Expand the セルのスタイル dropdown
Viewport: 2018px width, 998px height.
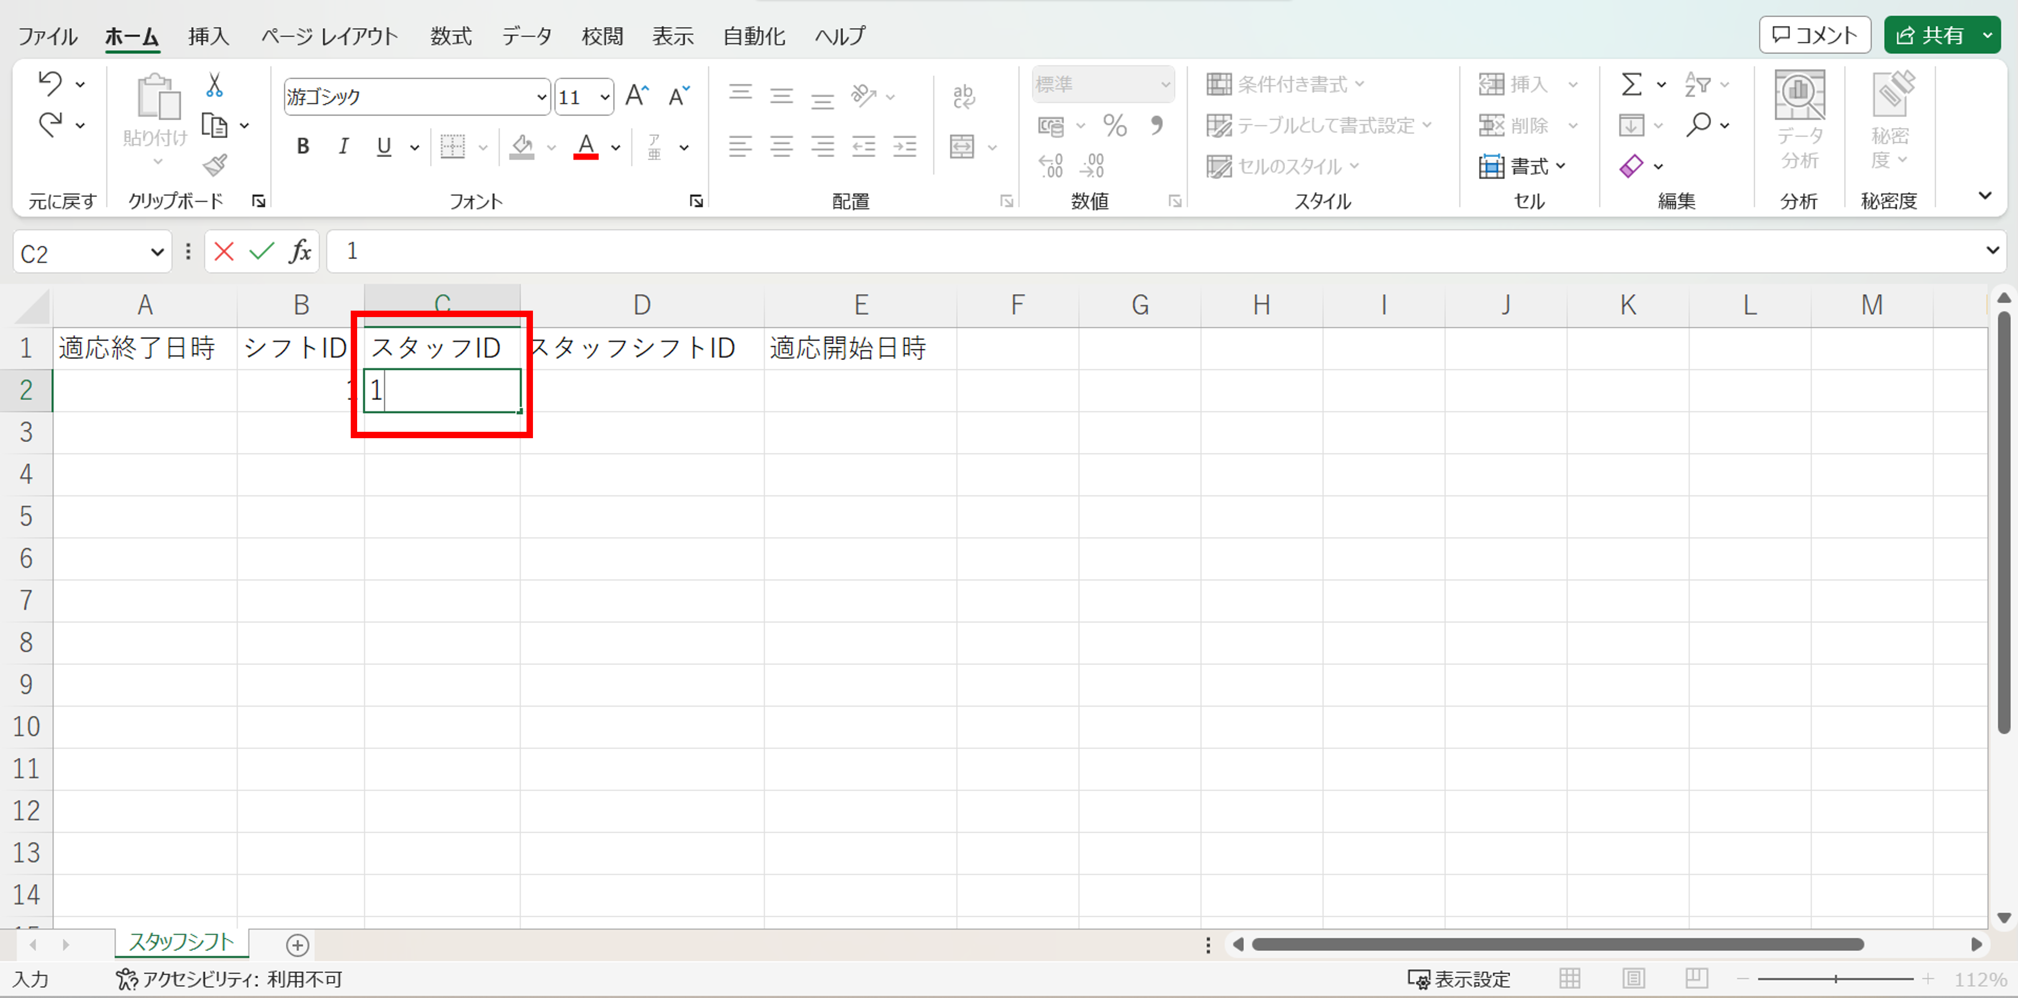pos(1355,166)
